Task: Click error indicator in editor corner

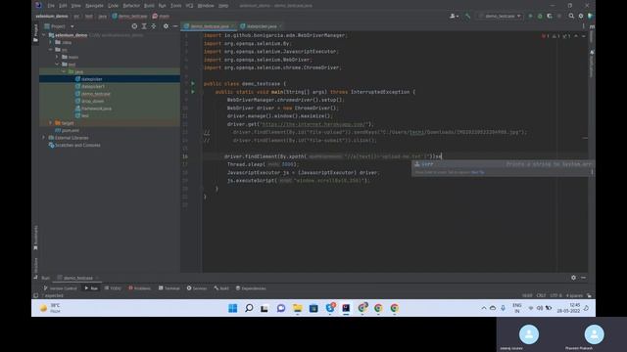Action: tap(546, 36)
